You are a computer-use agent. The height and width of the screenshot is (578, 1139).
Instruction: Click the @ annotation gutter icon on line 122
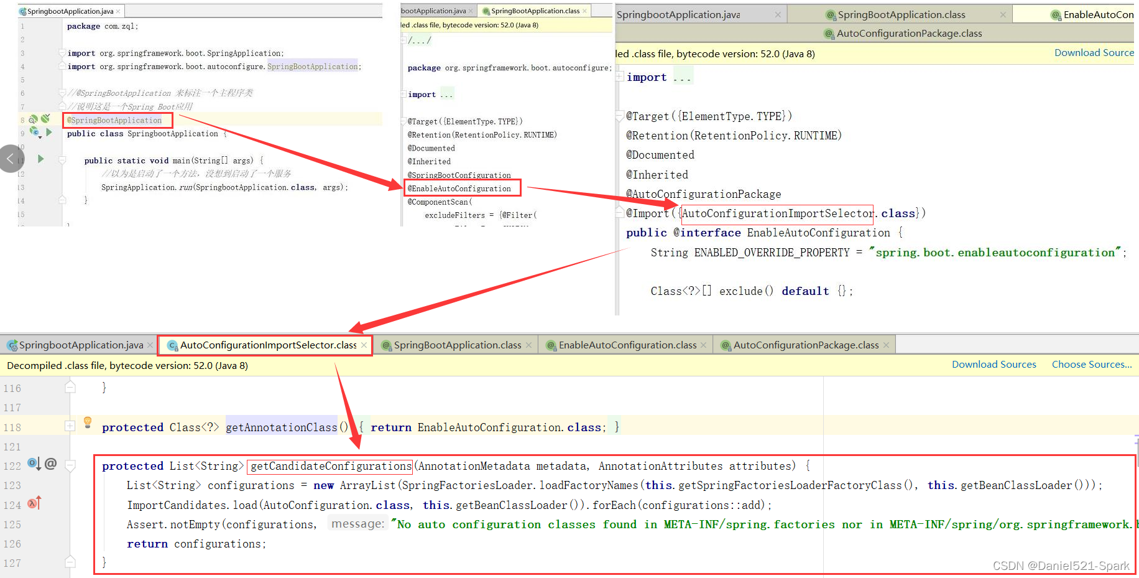51,464
